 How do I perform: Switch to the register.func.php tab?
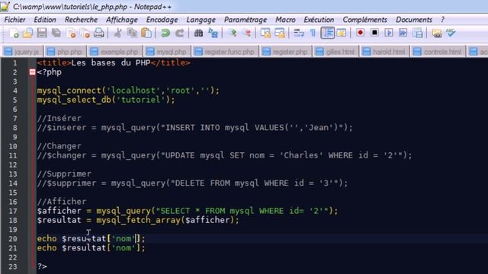coord(226,52)
